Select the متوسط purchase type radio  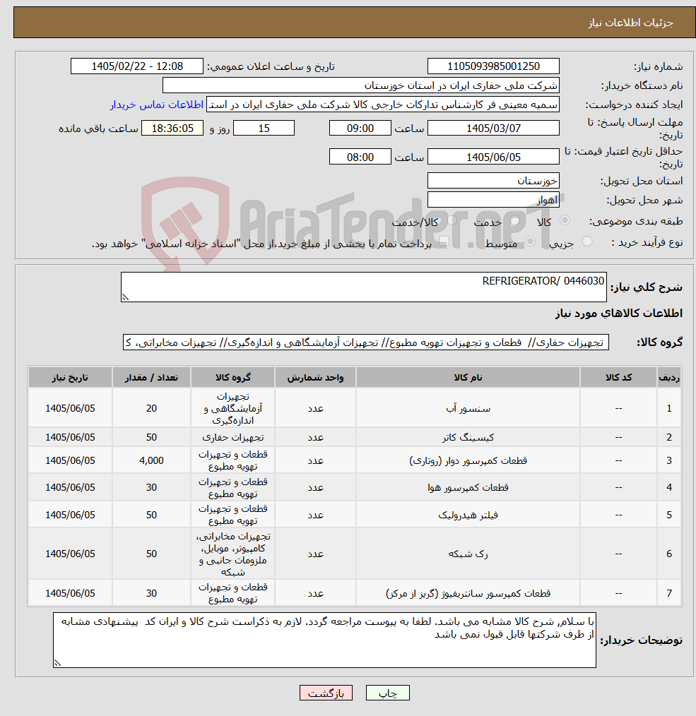[531, 241]
